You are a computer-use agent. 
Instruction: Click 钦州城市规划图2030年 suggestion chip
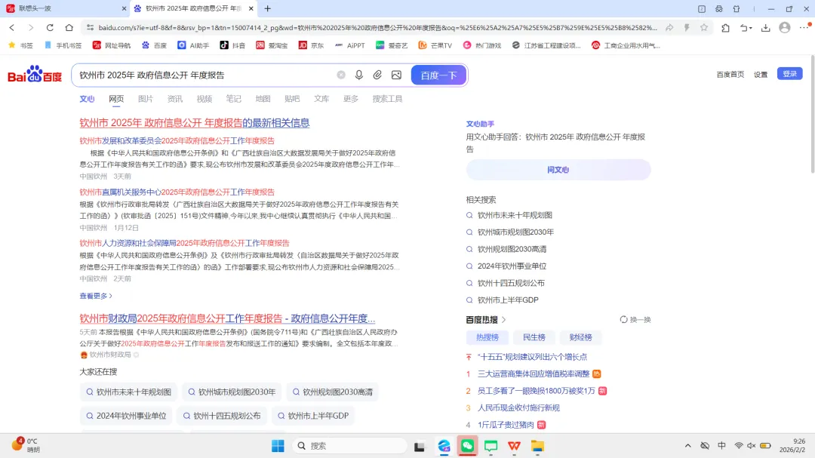(x=232, y=392)
